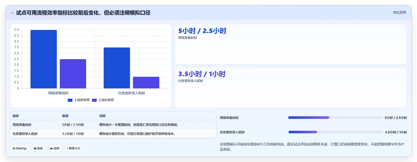The width and height of the screenshot is (417, 162).
Task: Click table cell 3.5小时 / 1小时
Action: 73,134
